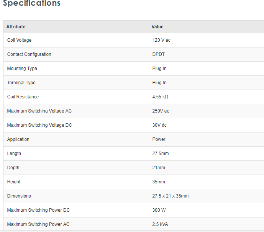
Task: Click the 27.5 x 21 x 35mm dimensions value
Action: point(171,196)
